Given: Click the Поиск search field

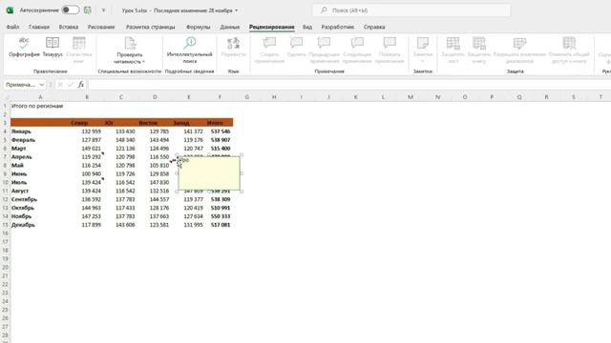Looking at the screenshot, I should 411,10.
